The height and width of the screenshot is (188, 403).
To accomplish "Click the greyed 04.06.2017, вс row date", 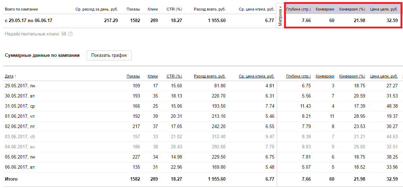I will (20, 147).
